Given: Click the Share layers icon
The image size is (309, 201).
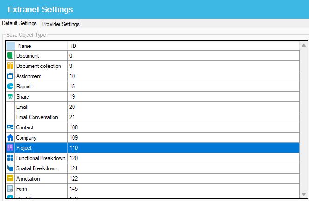Looking at the screenshot, I should (10, 97).
